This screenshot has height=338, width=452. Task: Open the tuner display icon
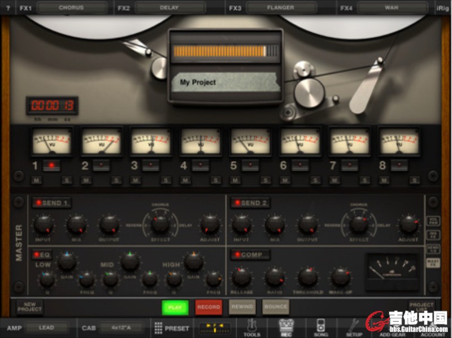point(214,328)
